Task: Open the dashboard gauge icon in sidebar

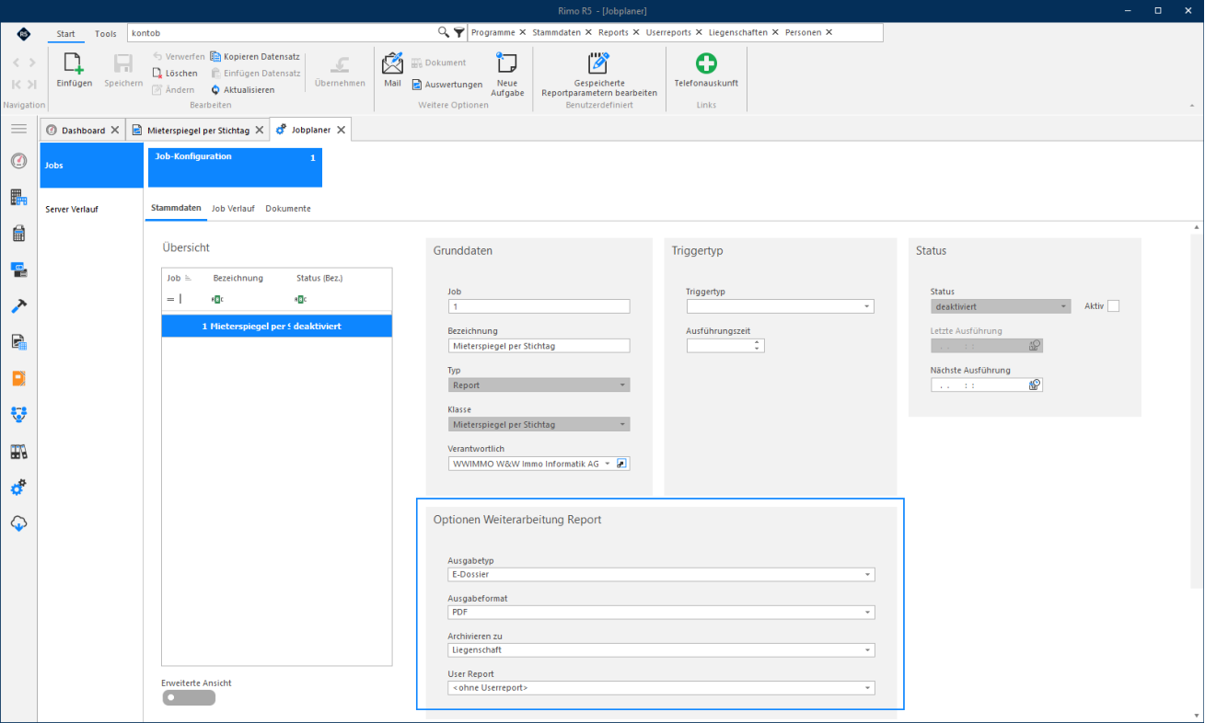Action: coord(18,161)
